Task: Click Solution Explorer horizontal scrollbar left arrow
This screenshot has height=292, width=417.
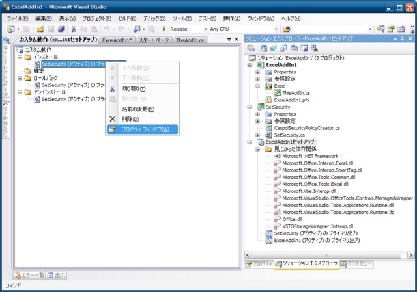Action: (248, 255)
